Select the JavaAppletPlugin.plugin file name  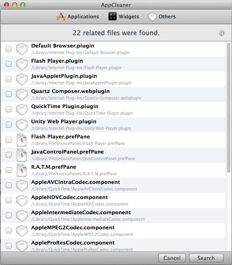pyautogui.click(x=64, y=76)
